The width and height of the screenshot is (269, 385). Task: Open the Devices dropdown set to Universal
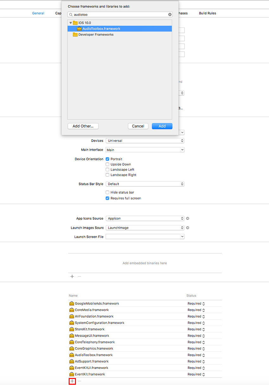145,141
